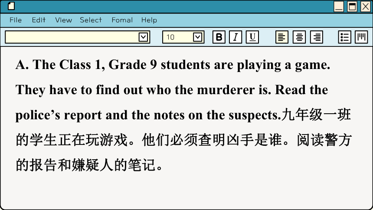The image size is (373, 210).
Task: Maximize the editor window
Action: point(352,7)
